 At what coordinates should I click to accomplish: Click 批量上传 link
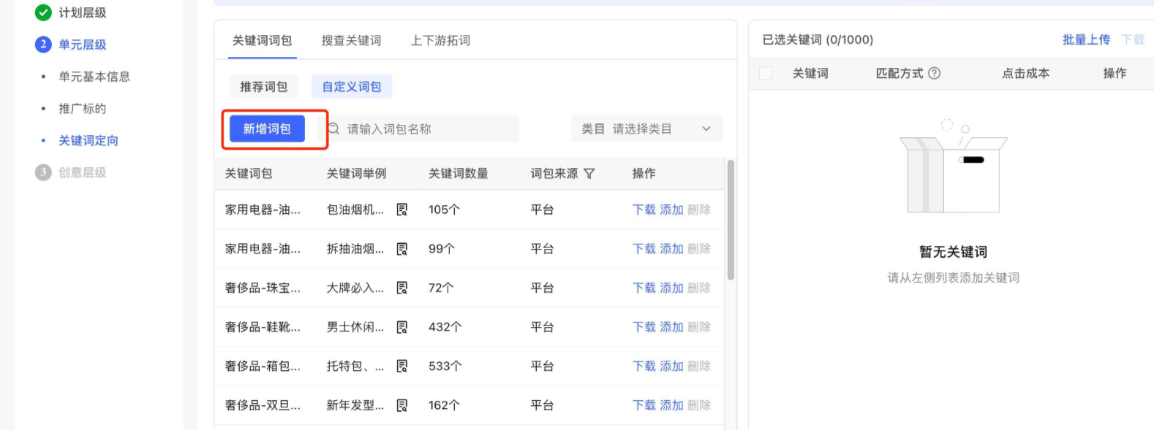point(1086,39)
